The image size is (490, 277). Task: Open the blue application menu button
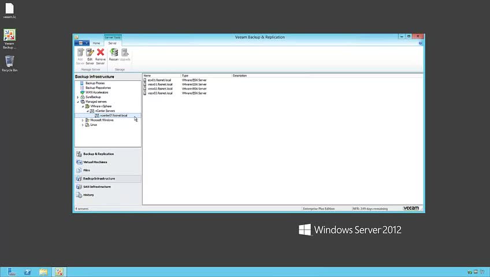[x=82, y=43]
